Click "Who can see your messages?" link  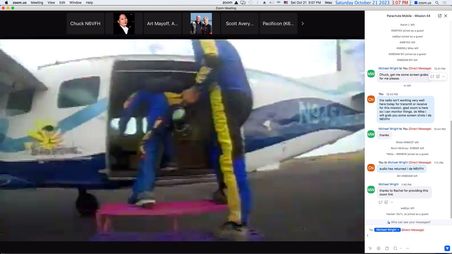[410, 222]
